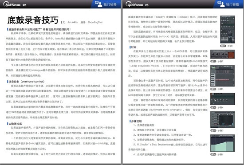Viewport: 244px width, 165px height.
Task: Click the chat-person icon on page 22 header
Action: click(98, 4)
